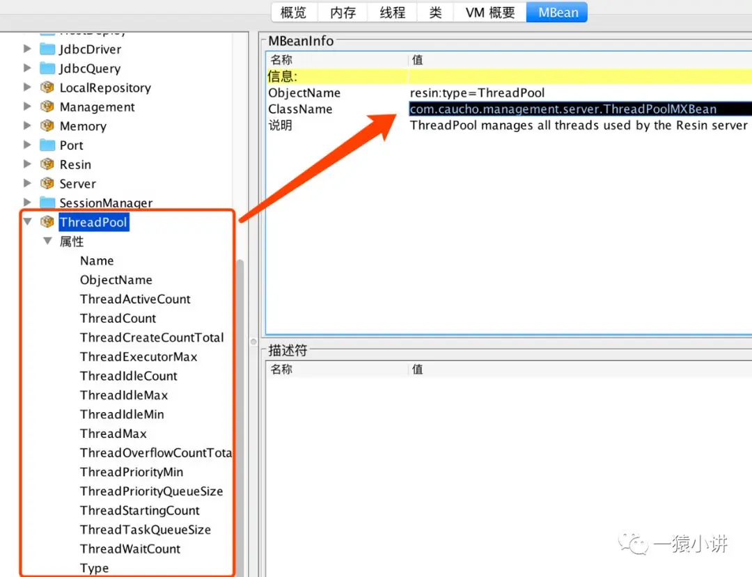
Task: Select the ThreadActiveCount attribute
Action: coord(135,299)
